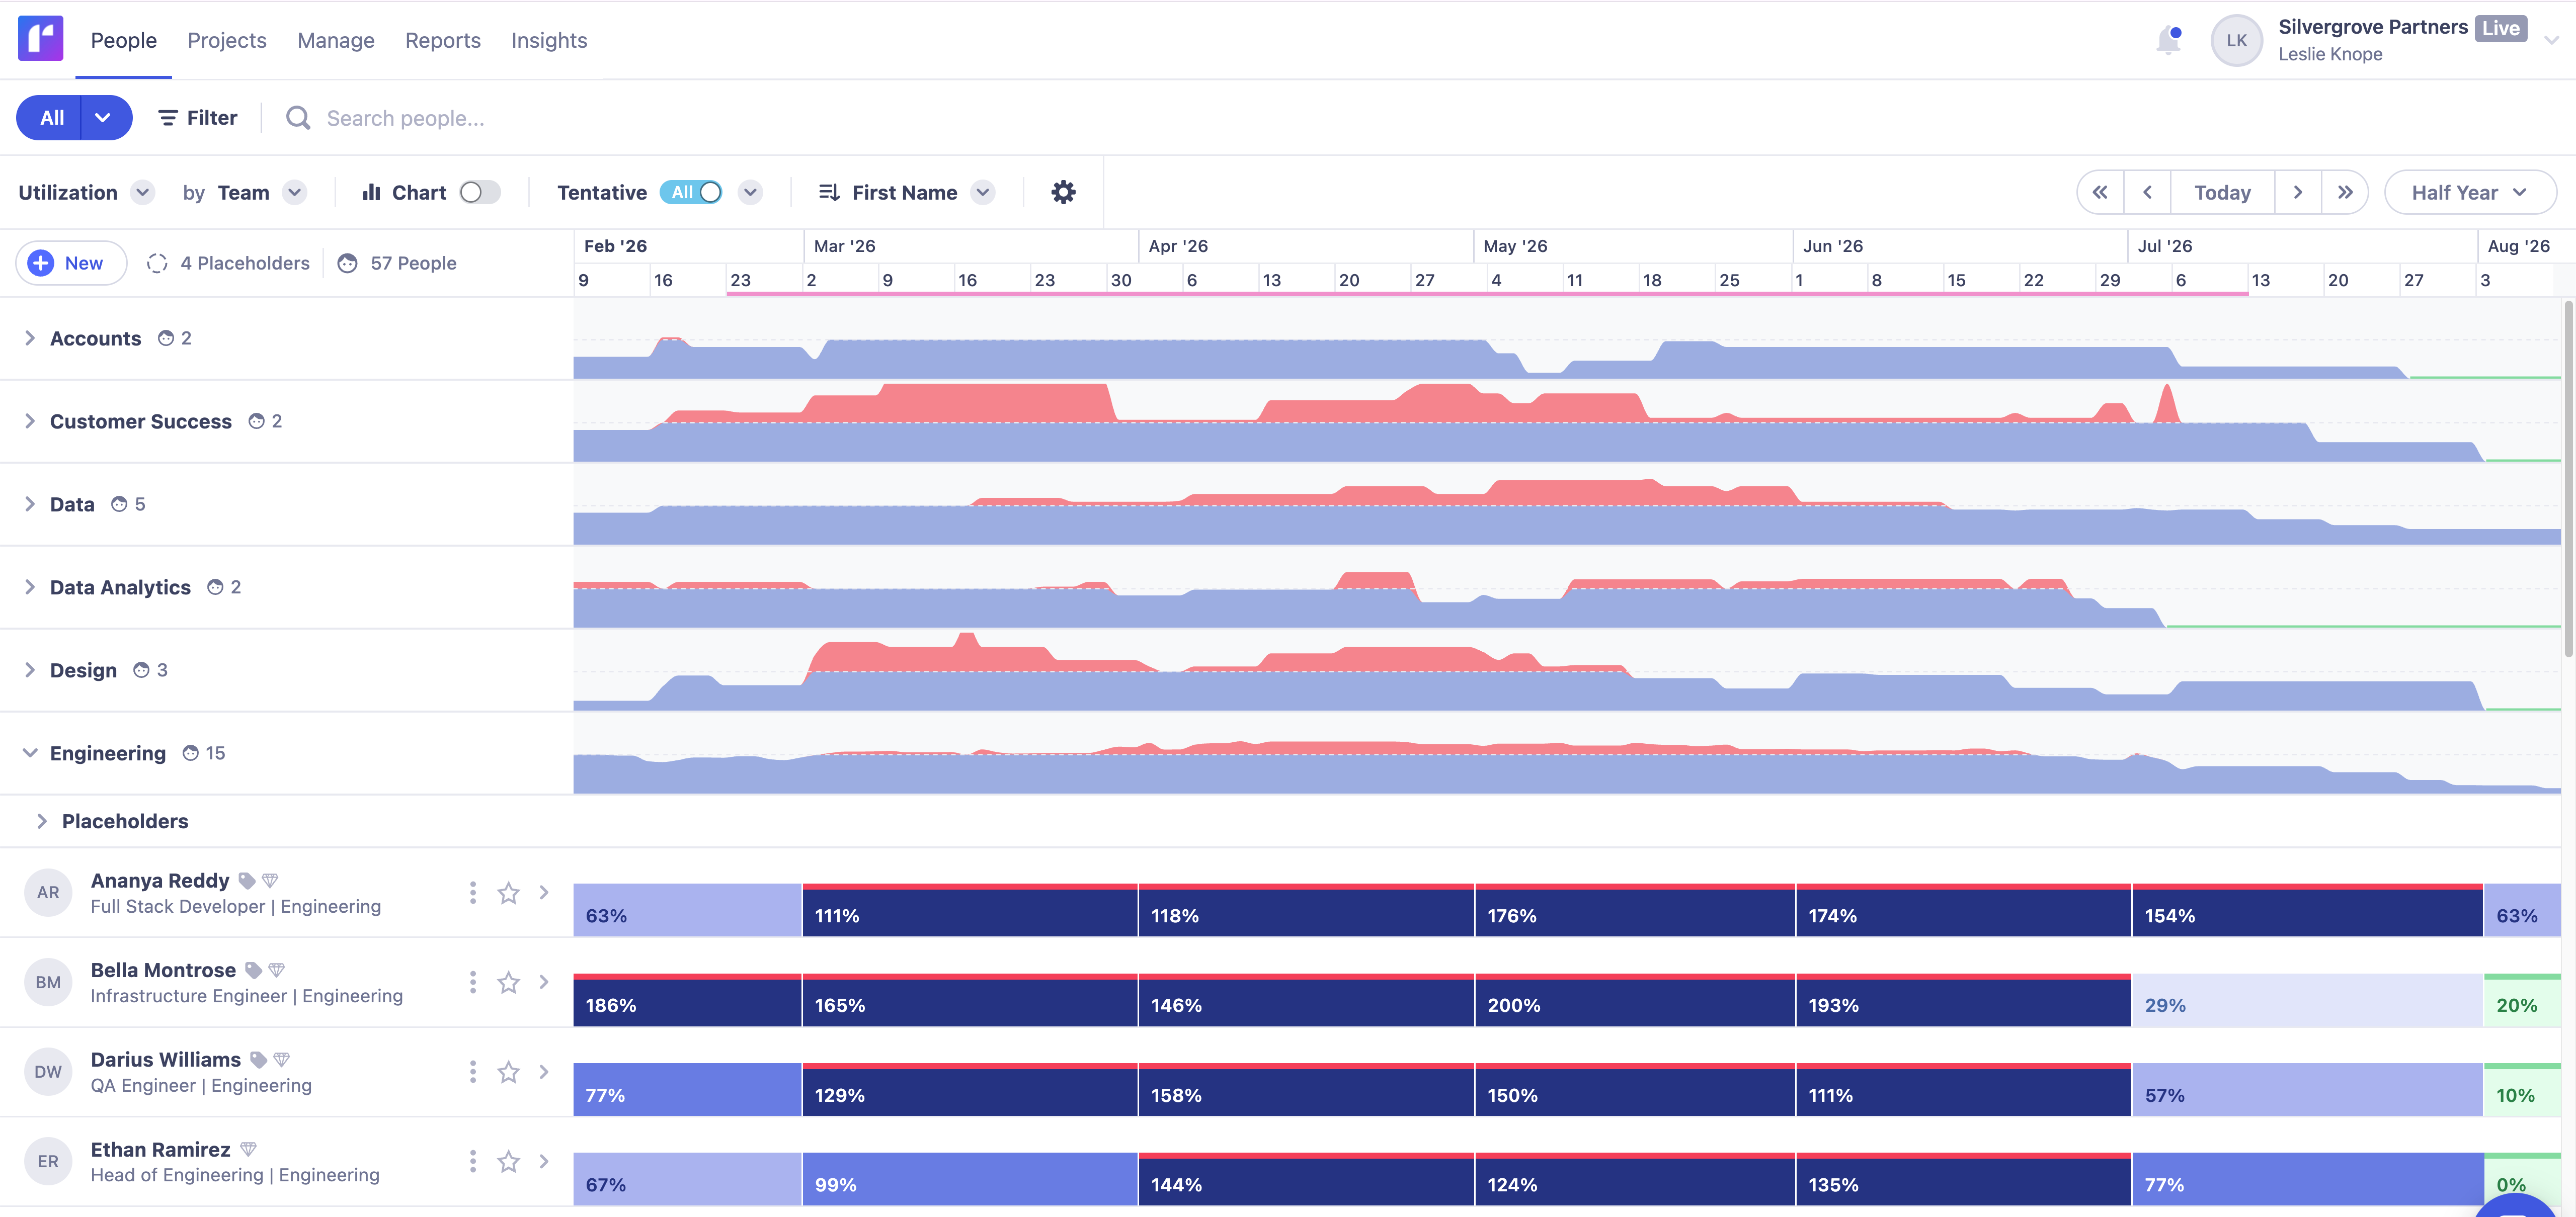
Task: Click the Today button
Action: (x=2221, y=192)
